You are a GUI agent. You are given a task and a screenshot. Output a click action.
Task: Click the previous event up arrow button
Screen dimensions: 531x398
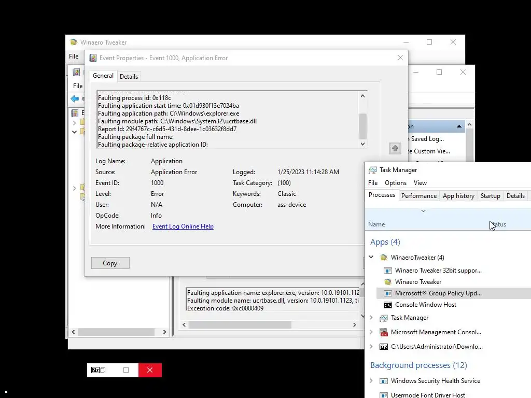[x=395, y=148]
